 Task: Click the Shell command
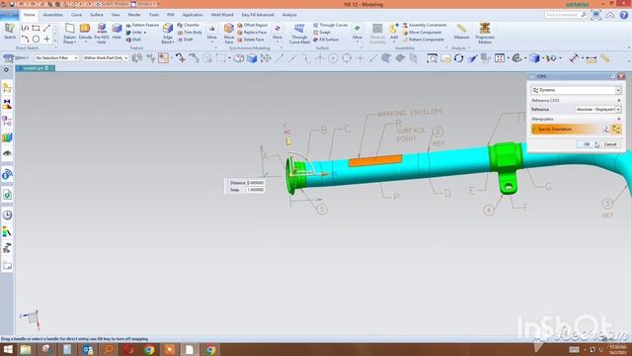(133, 40)
